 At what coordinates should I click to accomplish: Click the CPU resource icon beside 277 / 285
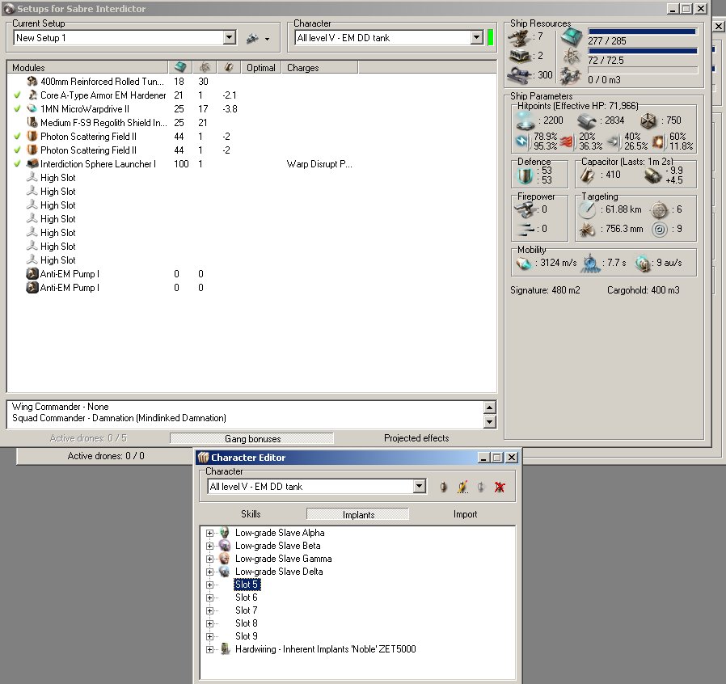click(572, 38)
